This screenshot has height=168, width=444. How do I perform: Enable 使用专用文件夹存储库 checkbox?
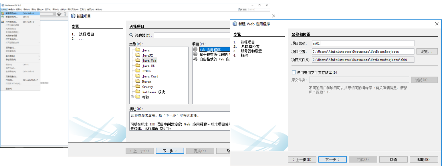294,73
